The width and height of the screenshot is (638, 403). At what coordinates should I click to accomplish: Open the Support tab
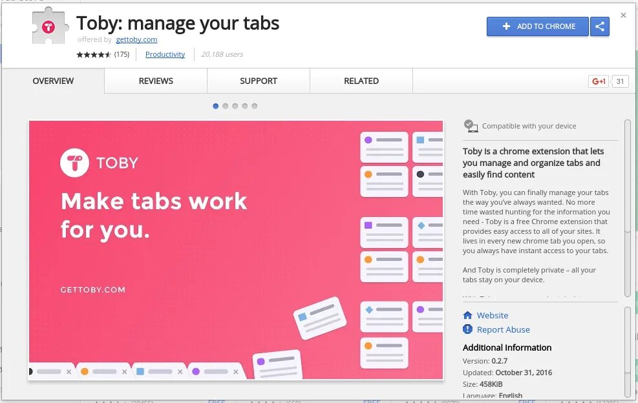[259, 81]
